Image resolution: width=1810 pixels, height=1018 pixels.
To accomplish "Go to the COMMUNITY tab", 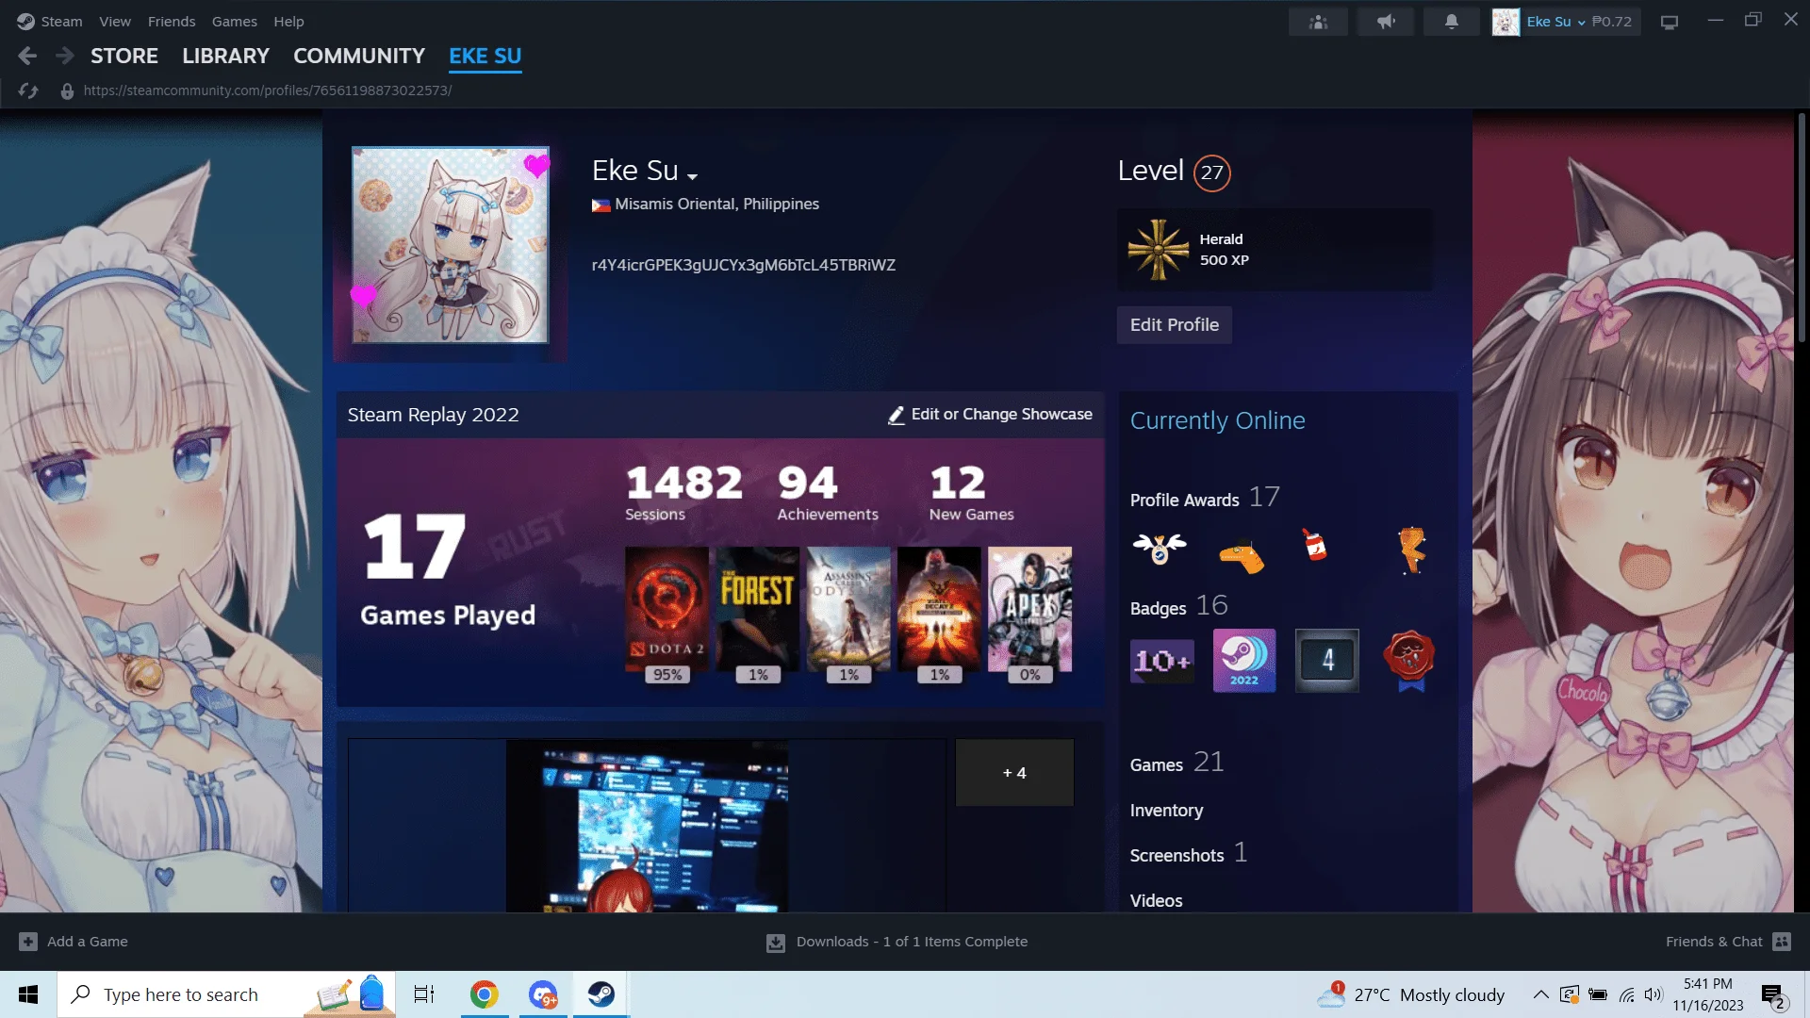I will click(x=359, y=57).
